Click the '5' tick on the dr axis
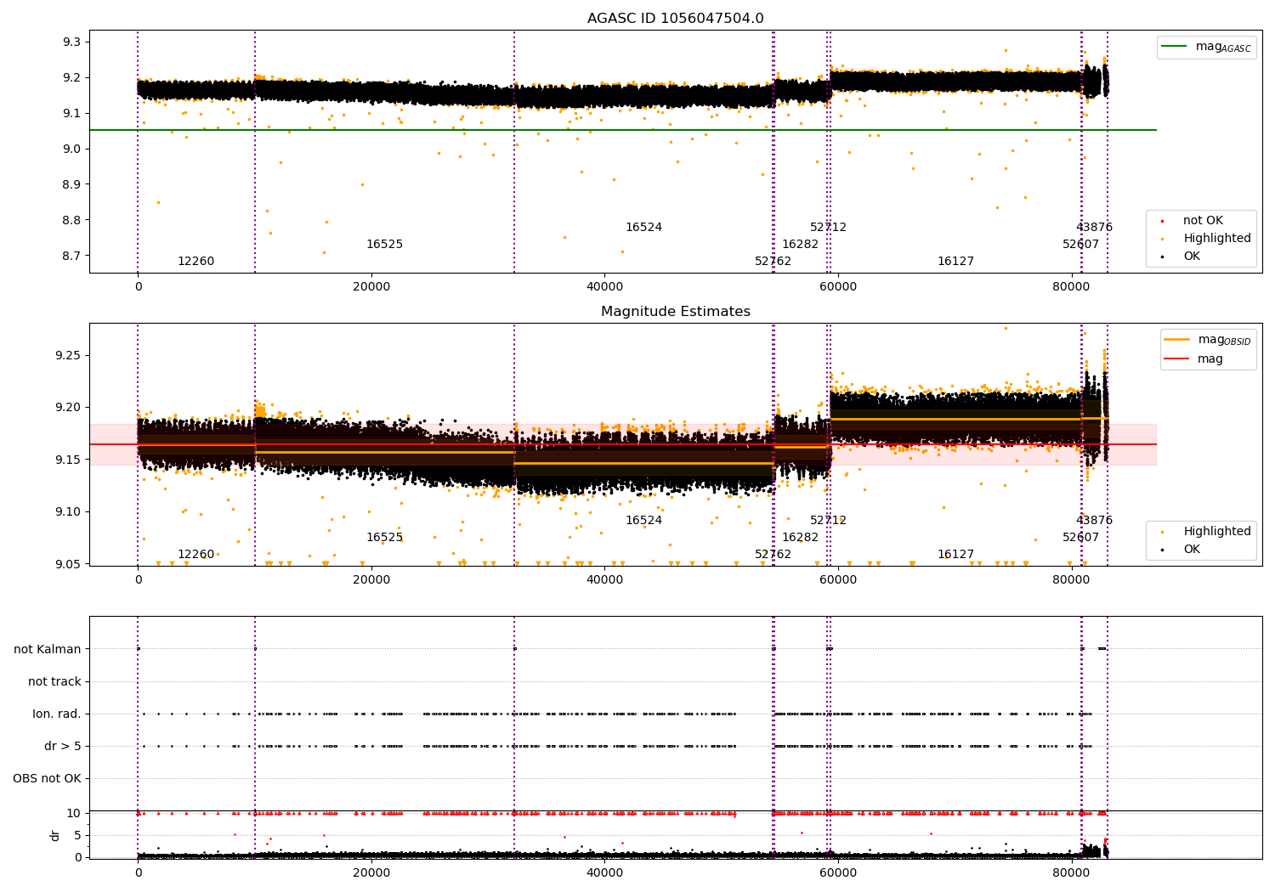This screenshot has height=892, width=1275. [x=77, y=836]
